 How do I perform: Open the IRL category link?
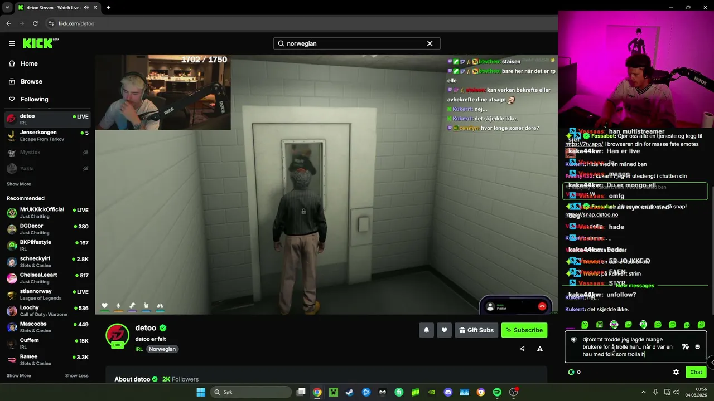pyautogui.click(x=139, y=349)
